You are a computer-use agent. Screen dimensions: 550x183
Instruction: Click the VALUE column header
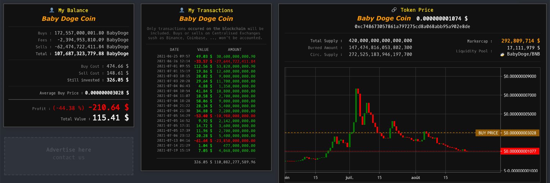[x=203, y=49]
